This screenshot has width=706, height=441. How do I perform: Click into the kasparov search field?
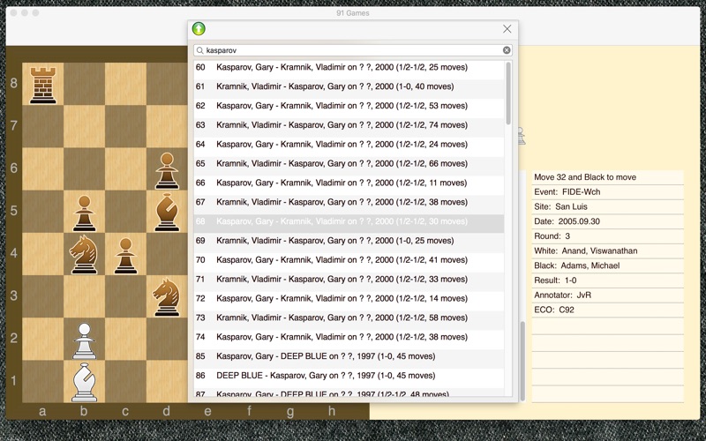(x=352, y=50)
